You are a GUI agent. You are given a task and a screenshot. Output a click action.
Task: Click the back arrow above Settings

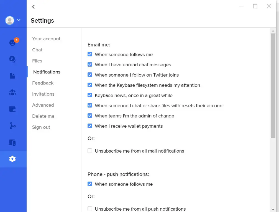pyautogui.click(x=34, y=7)
